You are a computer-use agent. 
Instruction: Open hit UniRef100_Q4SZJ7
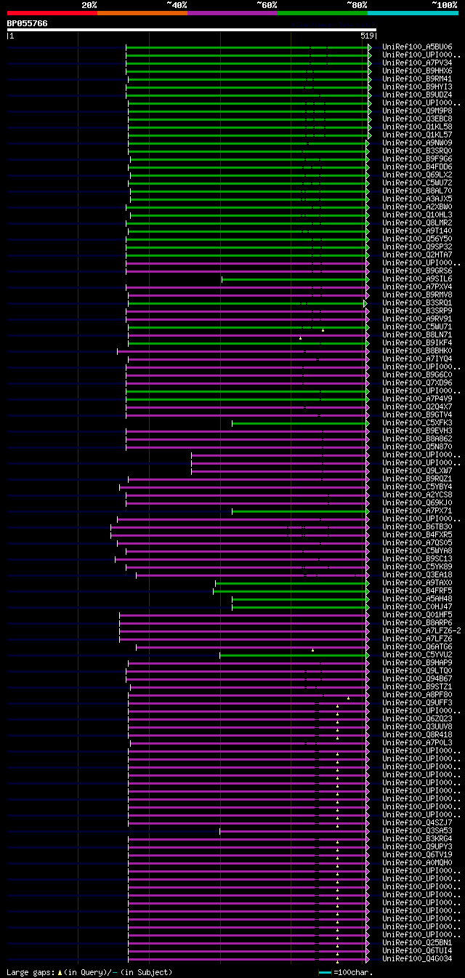click(x=417, y=822)
